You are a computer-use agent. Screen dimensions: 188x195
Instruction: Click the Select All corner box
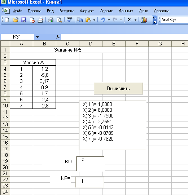tap(5, 44)
